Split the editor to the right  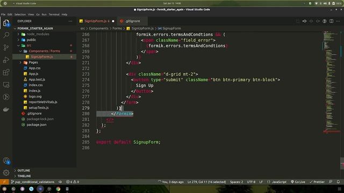coord(331,21)
